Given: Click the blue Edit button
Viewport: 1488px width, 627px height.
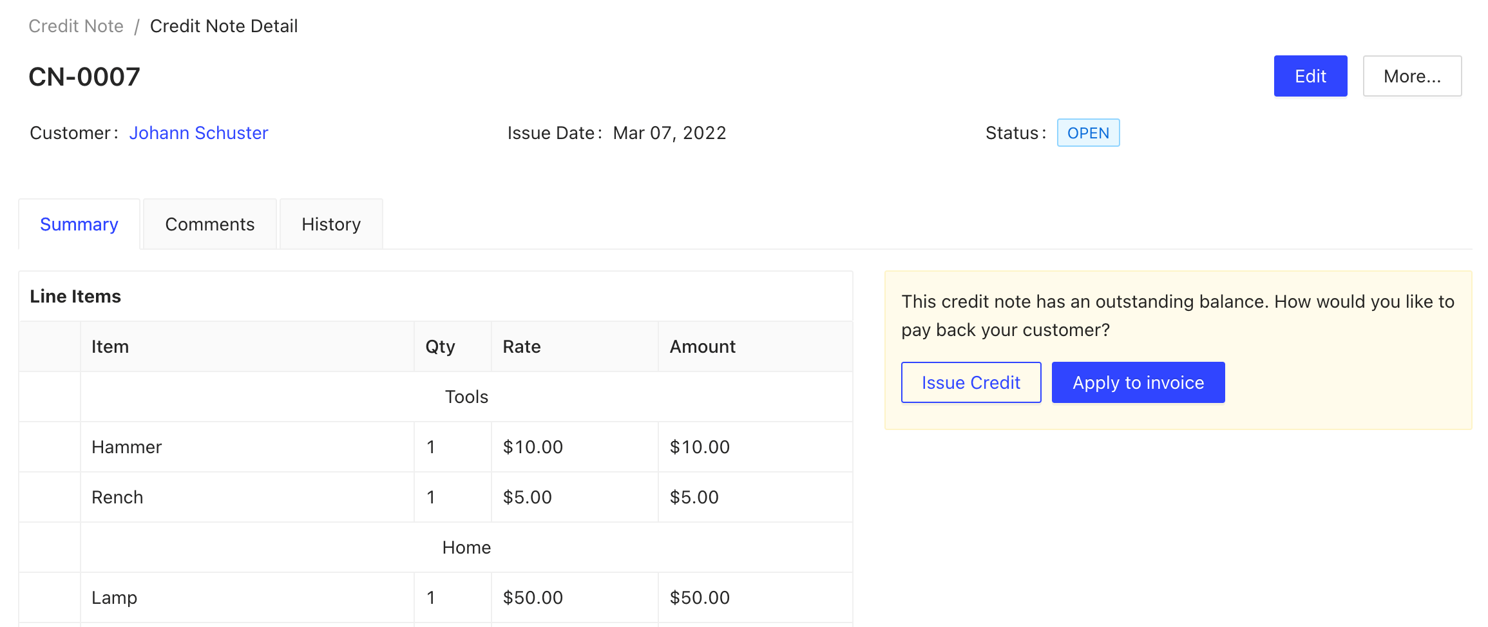Looking at the screenshot, I should pos(1310,76).
